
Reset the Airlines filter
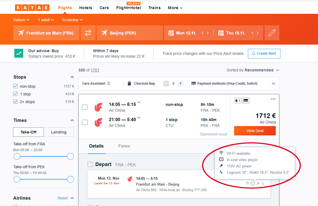tap(62, 198)
